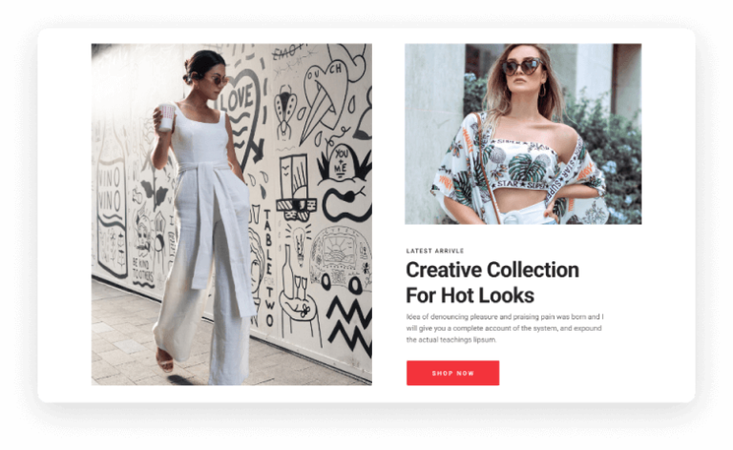Click the OUCH heart with dagger drawing
Viewport: 733px width, 450px height.
pos(325,98)
